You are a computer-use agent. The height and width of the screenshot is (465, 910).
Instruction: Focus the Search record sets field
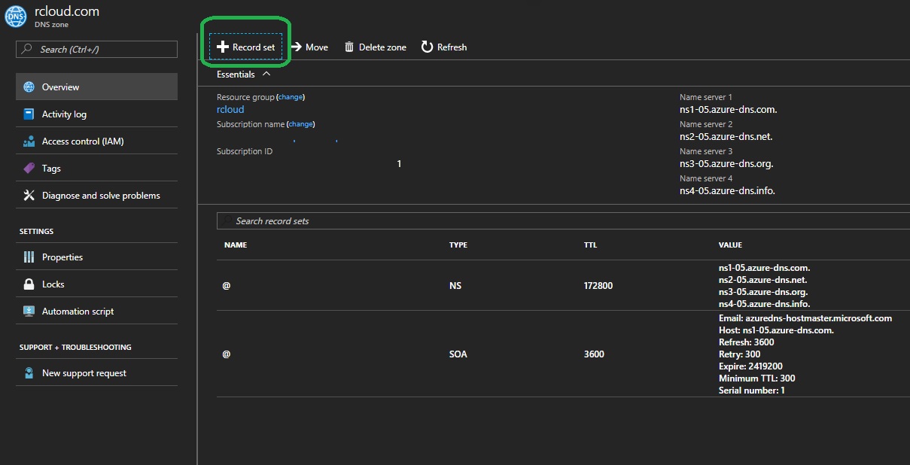tap(527, 220)
